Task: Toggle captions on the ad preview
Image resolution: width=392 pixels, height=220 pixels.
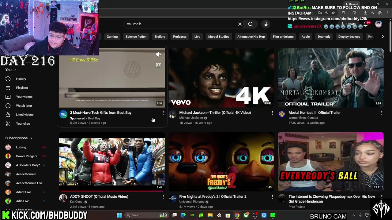Action: [159, 65]
